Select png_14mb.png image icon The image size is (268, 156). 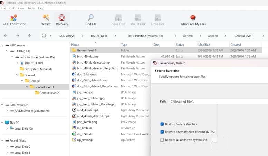(74, 122)
